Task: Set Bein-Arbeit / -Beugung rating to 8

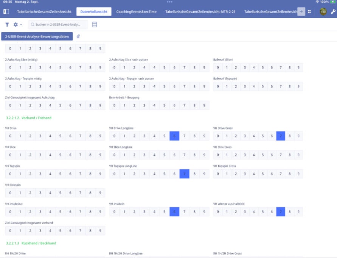Action: coord(194,105)
